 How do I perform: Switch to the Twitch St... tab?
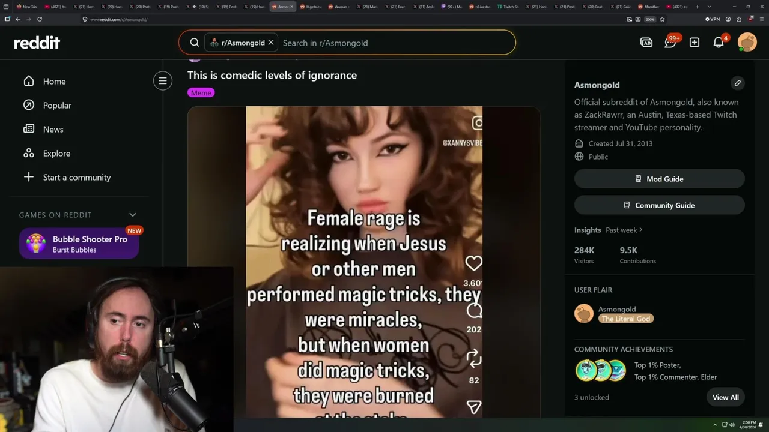click(x=509, y=7)
